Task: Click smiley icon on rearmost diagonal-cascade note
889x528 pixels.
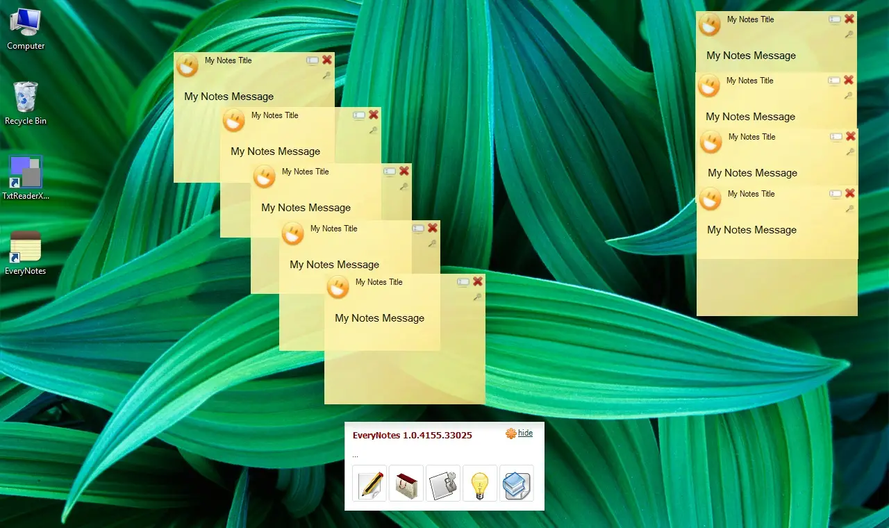Action: point(188,65)
